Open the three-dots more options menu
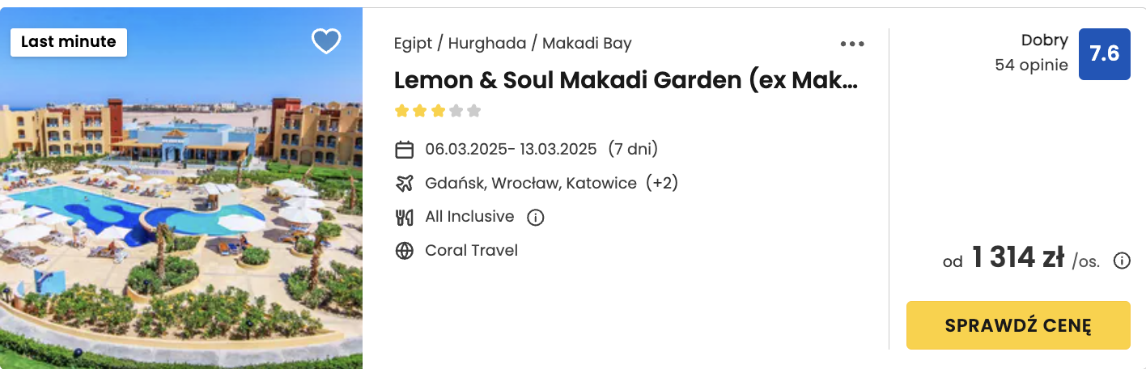 coord(852,44)
